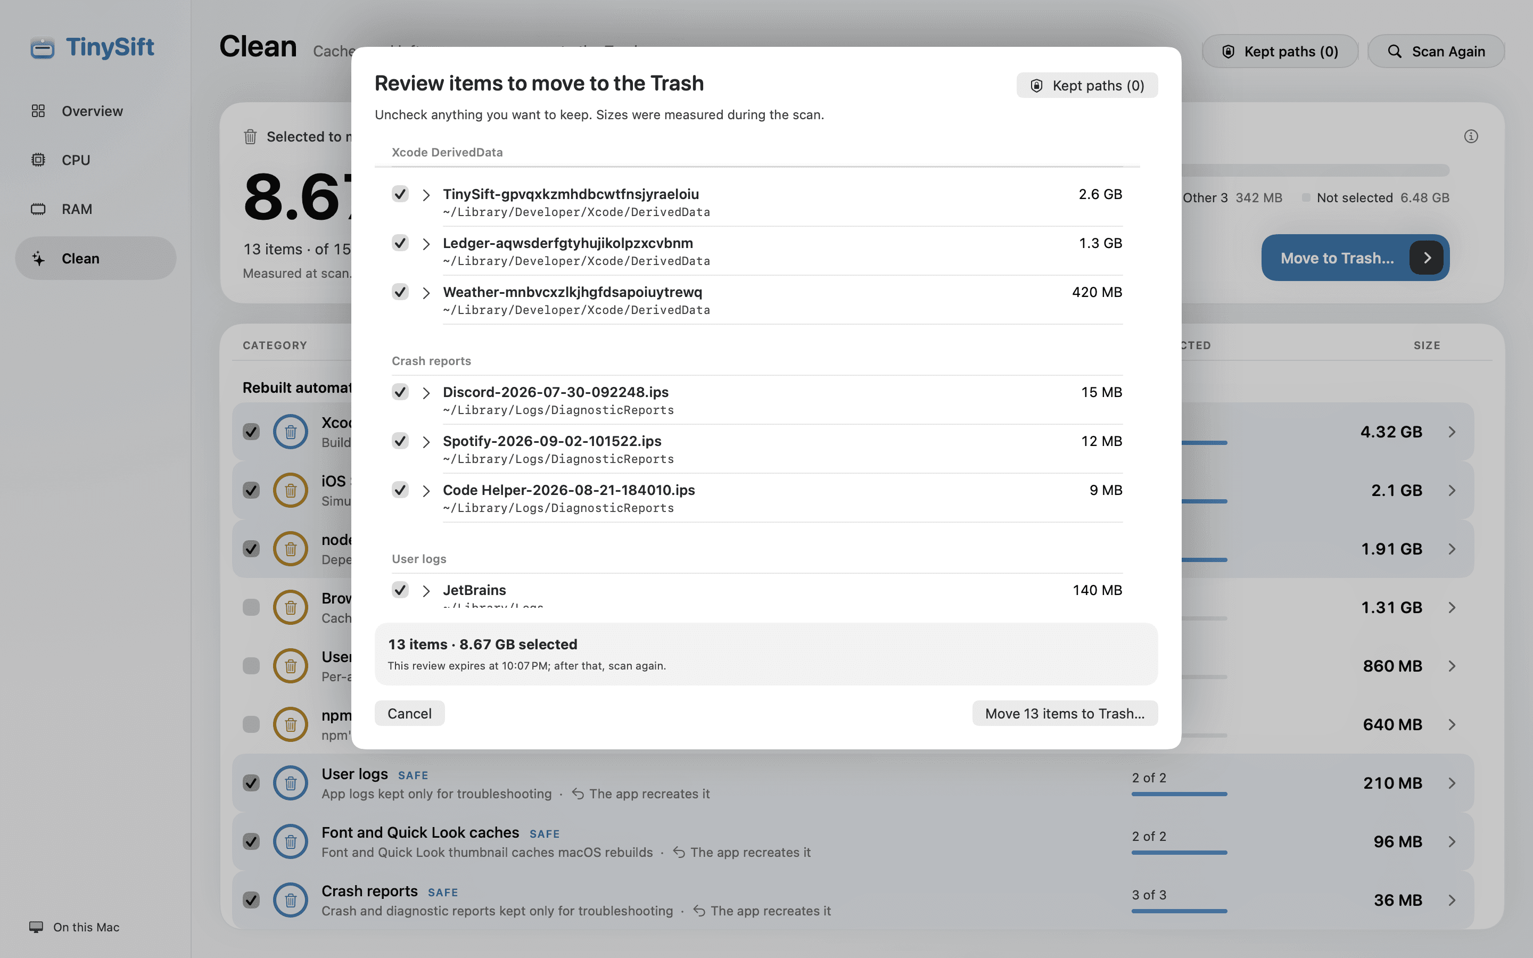Click the trash icon in the 2.1 GB row
Screen dimensions: 1533x958
click(290, 490)
